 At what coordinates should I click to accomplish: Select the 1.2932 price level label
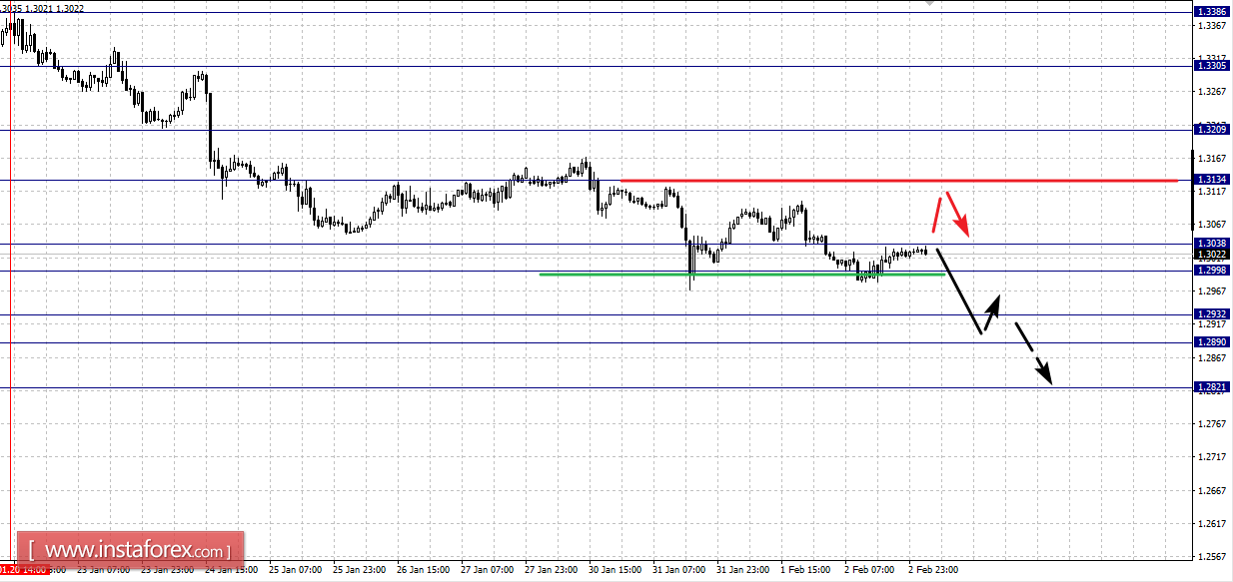[1211, 313]
